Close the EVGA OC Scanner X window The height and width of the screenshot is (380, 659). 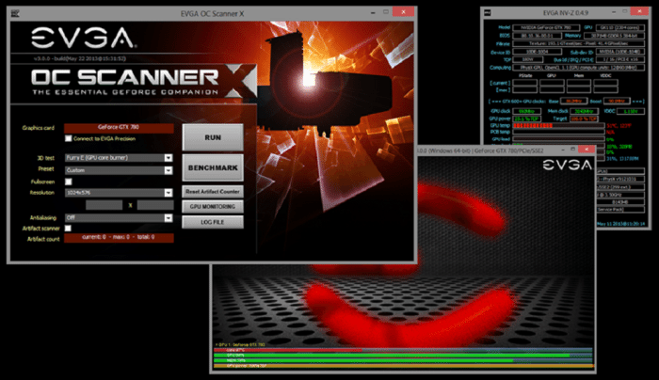(404, 11)
